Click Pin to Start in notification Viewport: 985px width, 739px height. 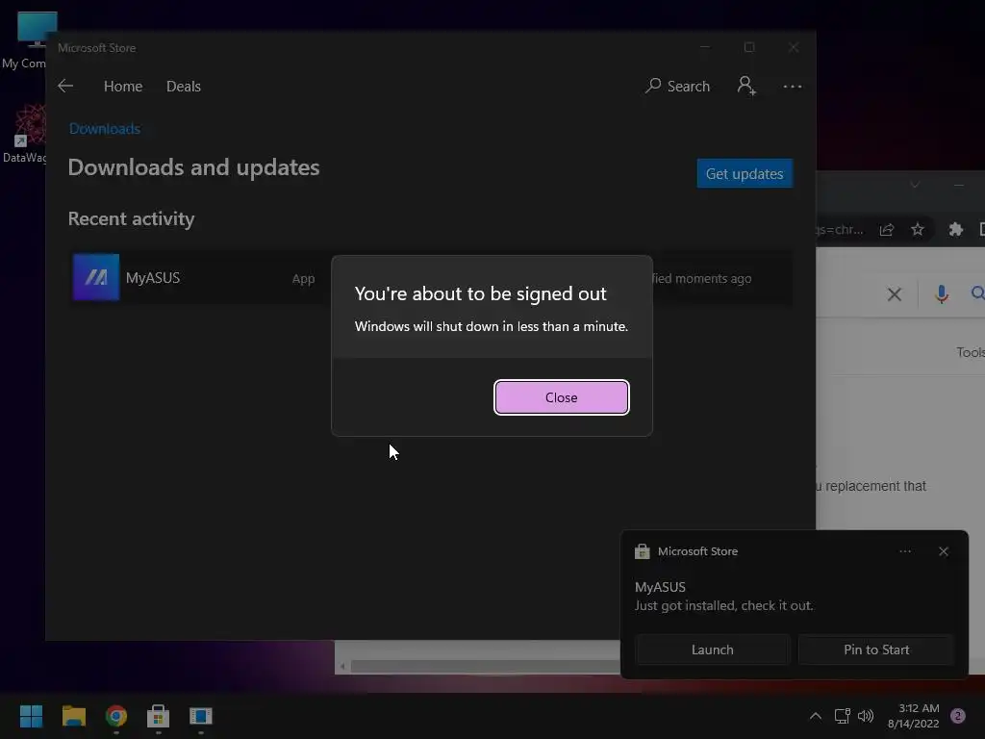[876, 650]
